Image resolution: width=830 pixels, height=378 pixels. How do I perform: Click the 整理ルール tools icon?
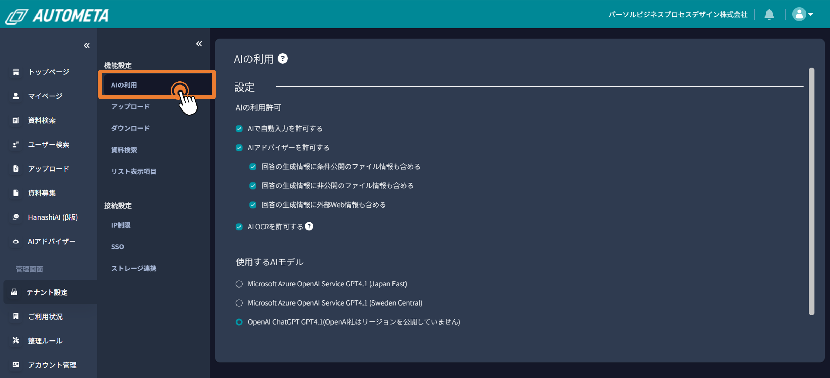click(16, 341)
